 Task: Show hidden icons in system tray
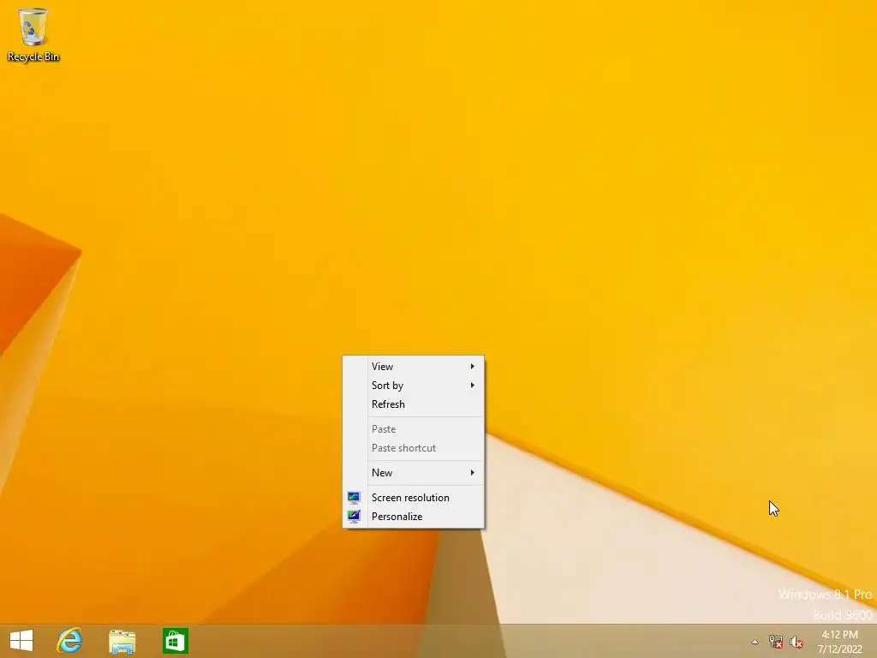[x=755, y=642]
